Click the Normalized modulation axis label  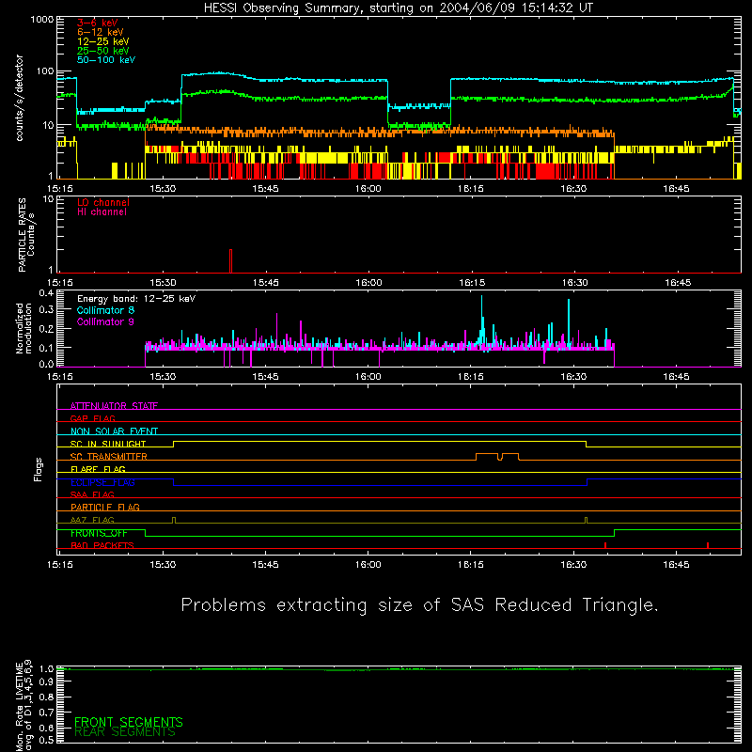pos(23,328)
